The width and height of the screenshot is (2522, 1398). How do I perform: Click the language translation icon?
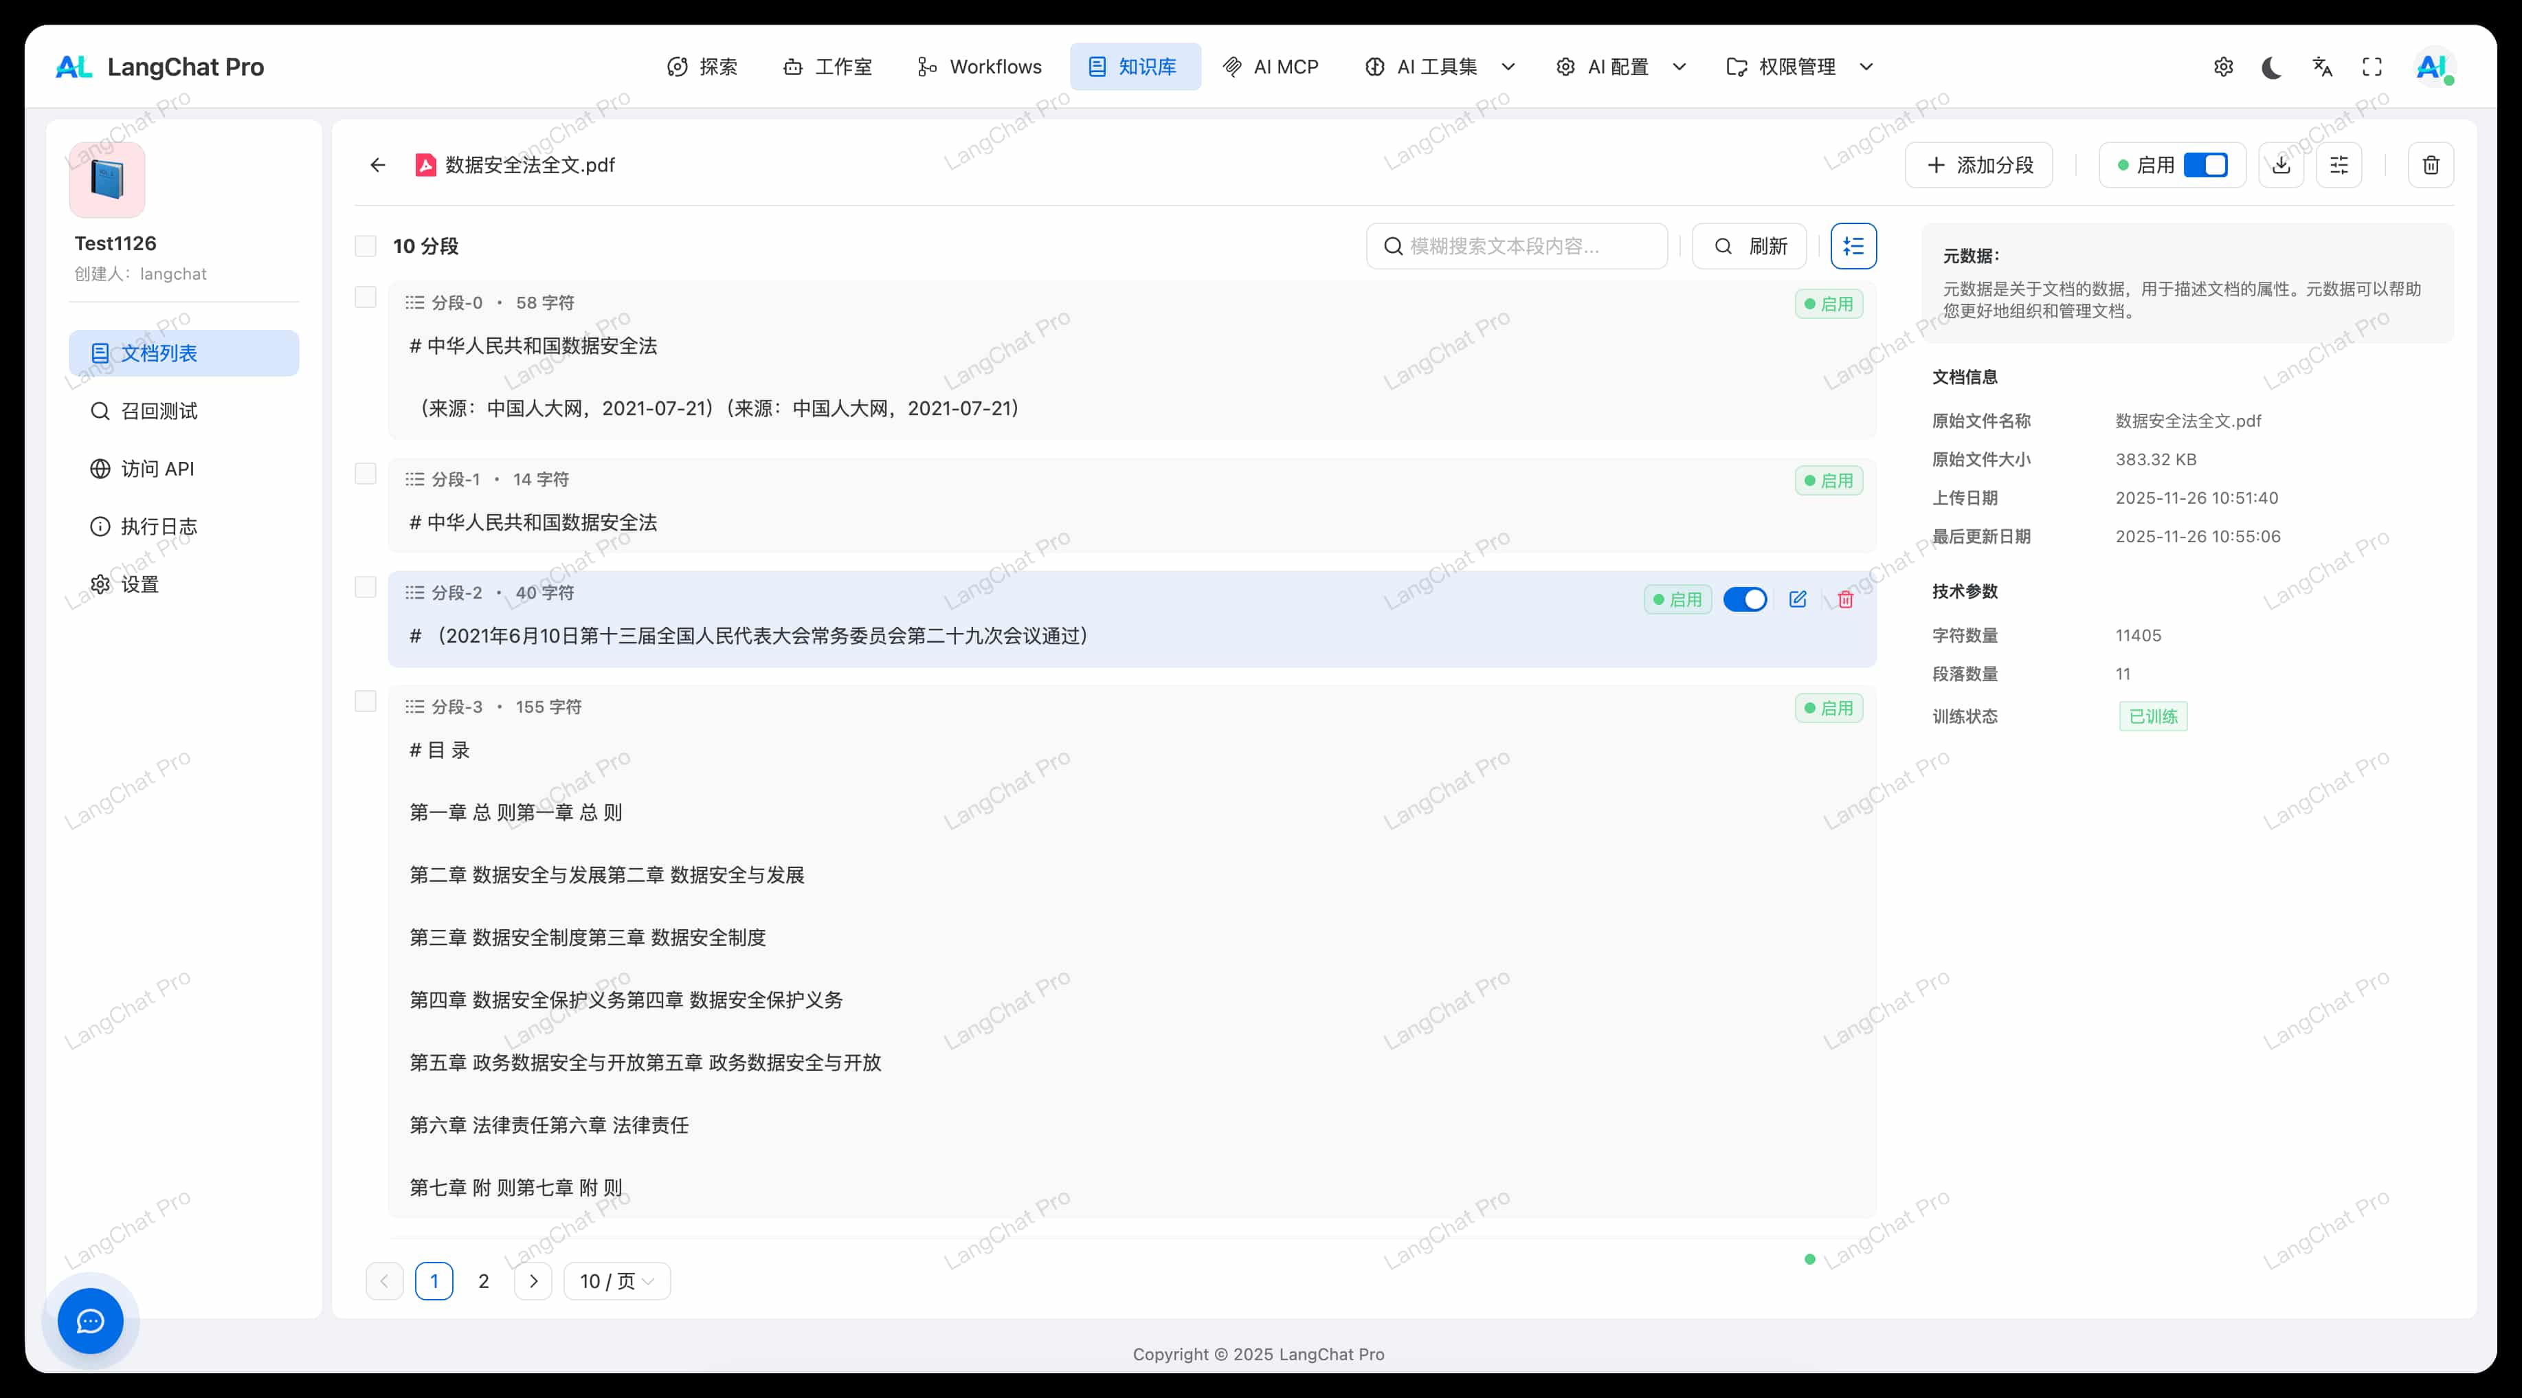pos(2322,67)
